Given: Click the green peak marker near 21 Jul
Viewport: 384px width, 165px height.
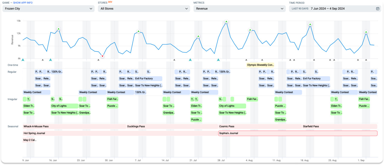Looking at the screenshot, I should click(198, 36).
